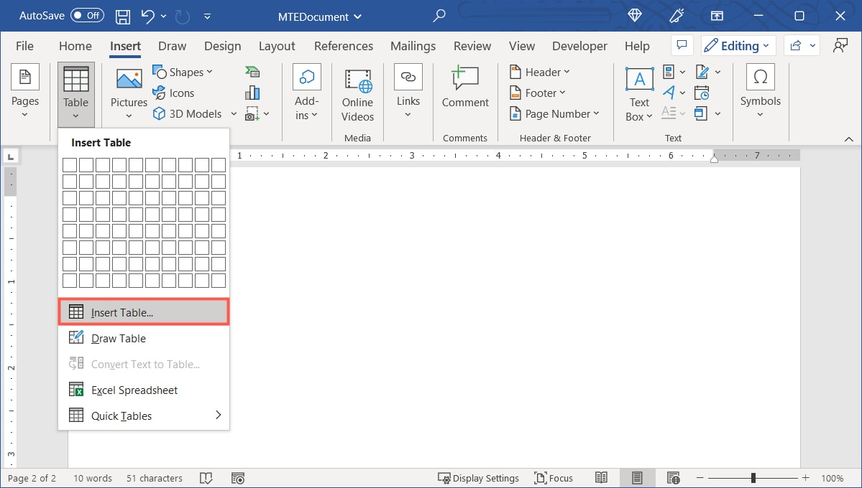This screenshot has height=488, width=862.
Task: Enable Focus mode
Action: pyautogui.click(x=554, y=477)
